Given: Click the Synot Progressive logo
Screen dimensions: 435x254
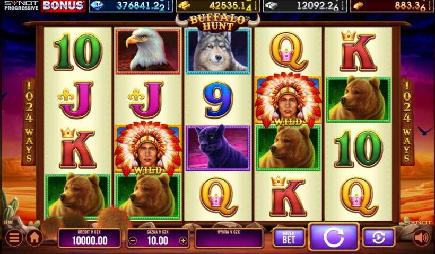Looking at the screenshot, I should tap(21, 5).
